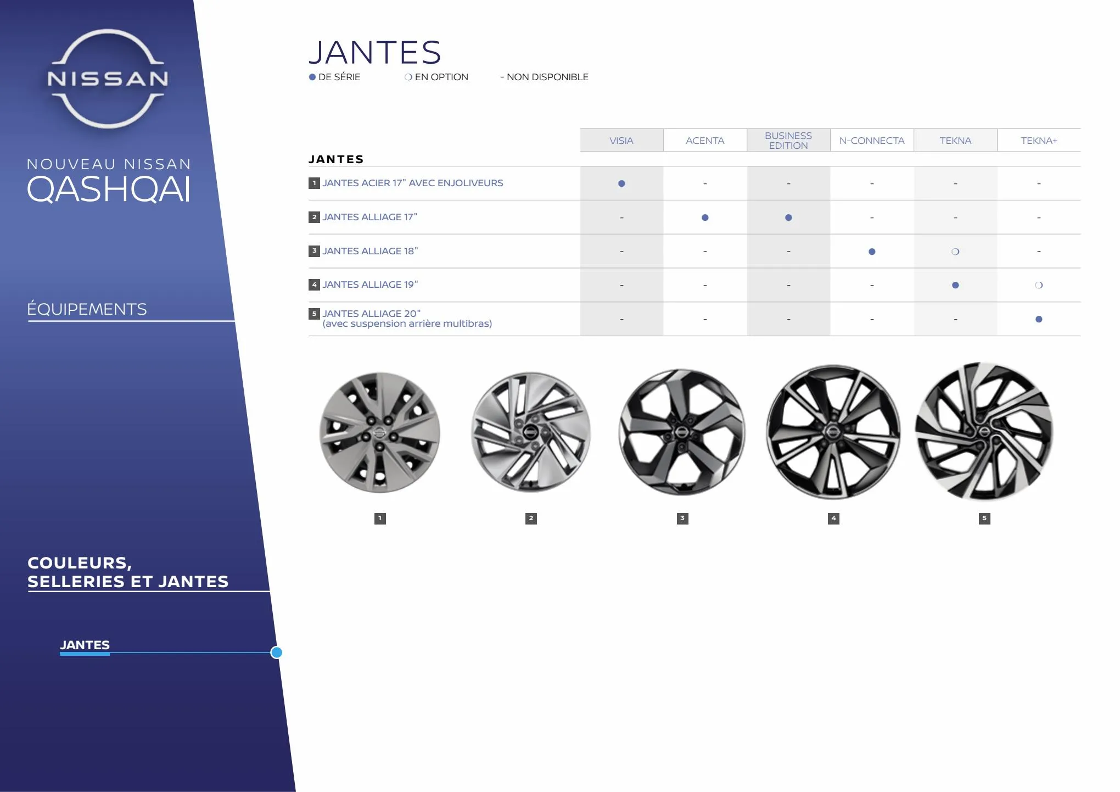Click option circle for alloy 18" on TEKNA
Screen dimensions: 1120x792
[955, 252]
